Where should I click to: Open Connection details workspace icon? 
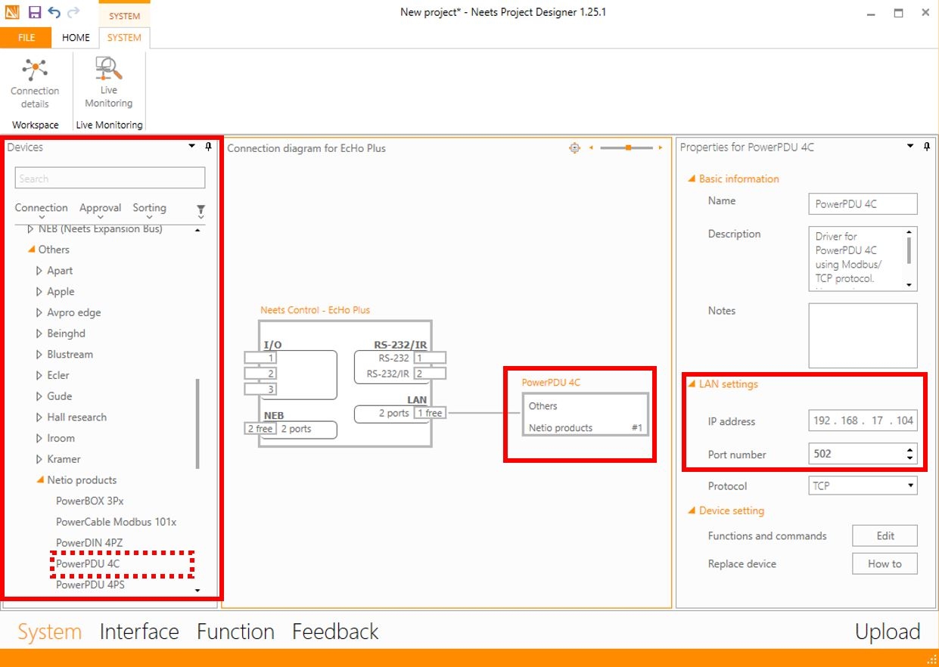click(35, 83)
